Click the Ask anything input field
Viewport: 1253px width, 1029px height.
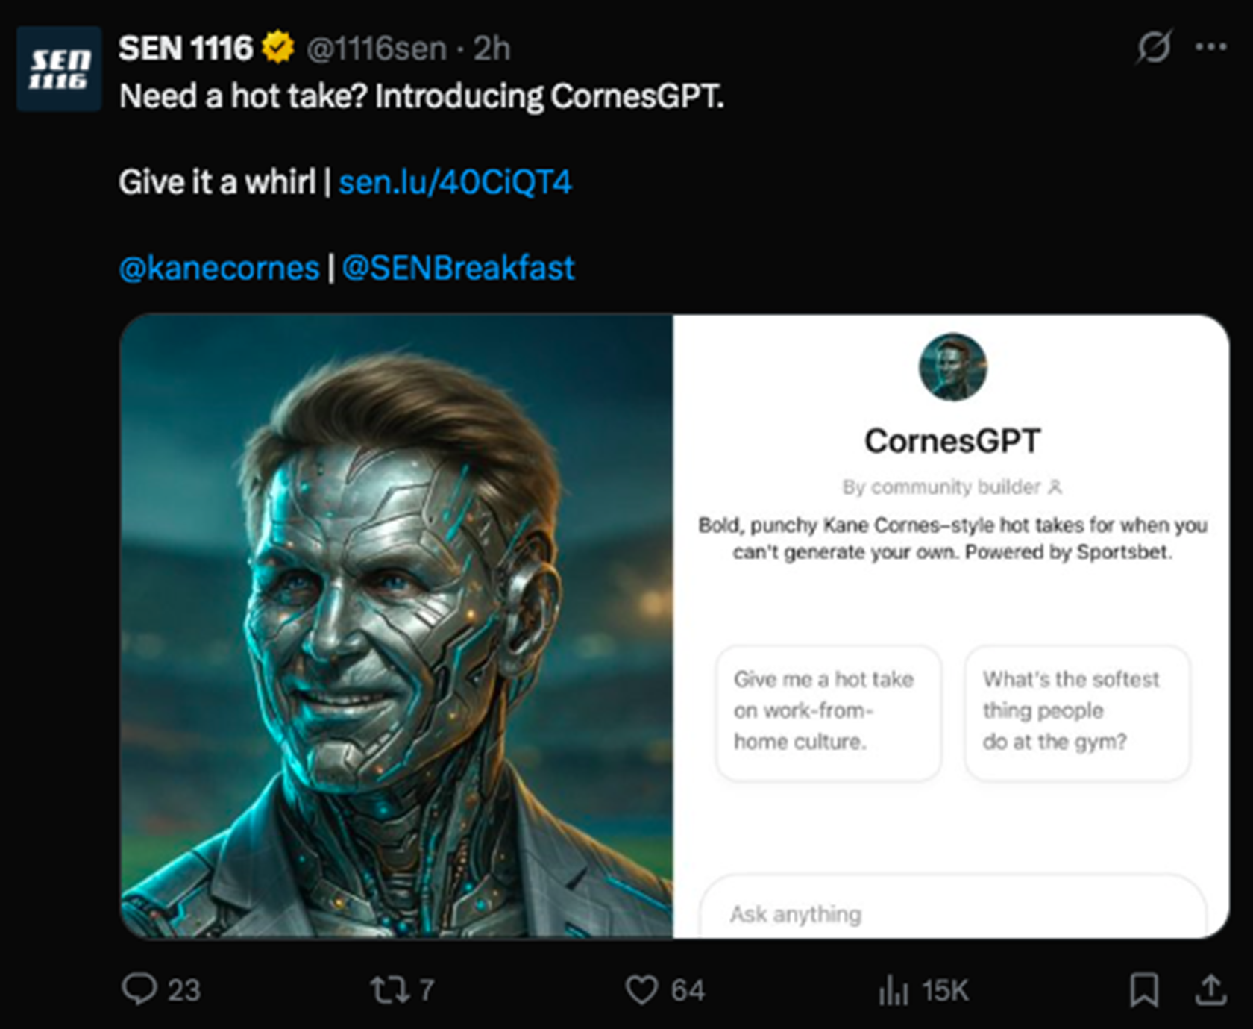pyautogui.click(x=952, y=913)
